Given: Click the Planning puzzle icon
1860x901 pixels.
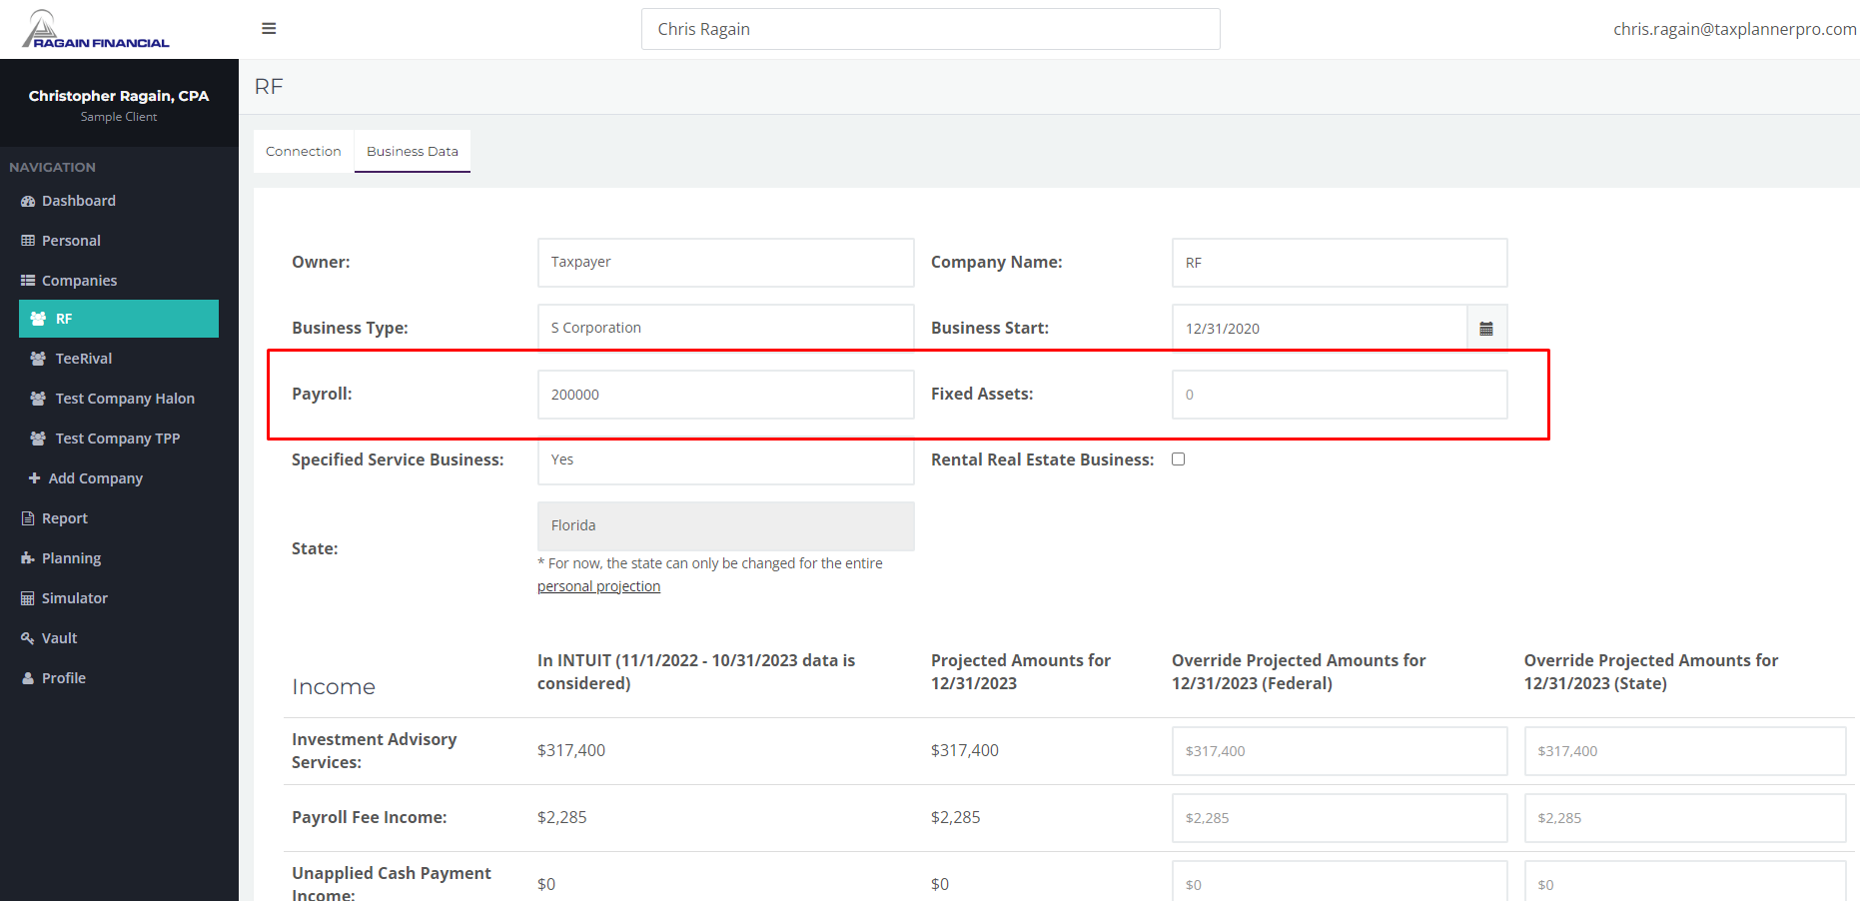Looking at the screenshot, I should tap(28, 558).
